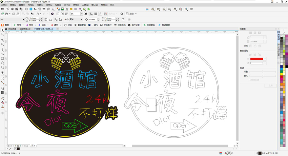
Task: Select the Rectangle tool
Action: [2, 59]
